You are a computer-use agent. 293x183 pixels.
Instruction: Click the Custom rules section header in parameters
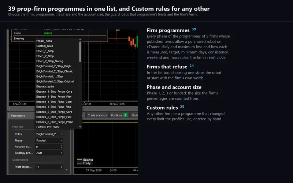pyautogui.click(x=20, y=160)
